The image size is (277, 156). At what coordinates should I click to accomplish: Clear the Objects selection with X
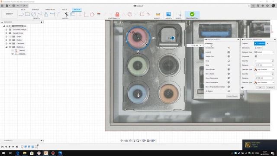[x=267, y=43]
